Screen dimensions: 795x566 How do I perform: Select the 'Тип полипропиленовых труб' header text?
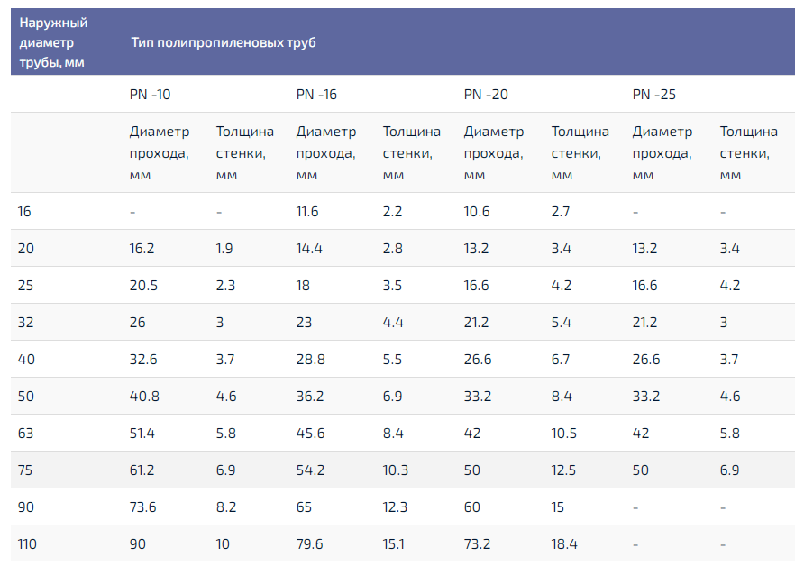tap(223, 42)
